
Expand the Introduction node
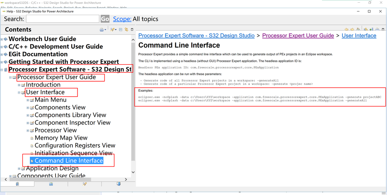point(19,85)
